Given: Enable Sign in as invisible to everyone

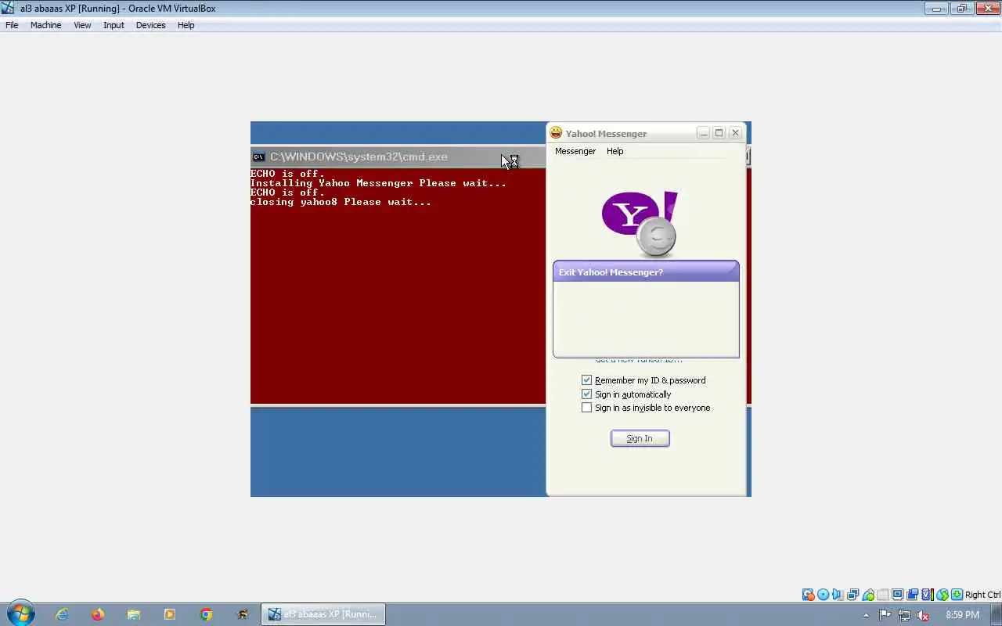Looking at the screenshot, I should 586,408.
